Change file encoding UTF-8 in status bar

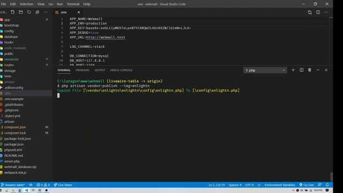point(249,185)
